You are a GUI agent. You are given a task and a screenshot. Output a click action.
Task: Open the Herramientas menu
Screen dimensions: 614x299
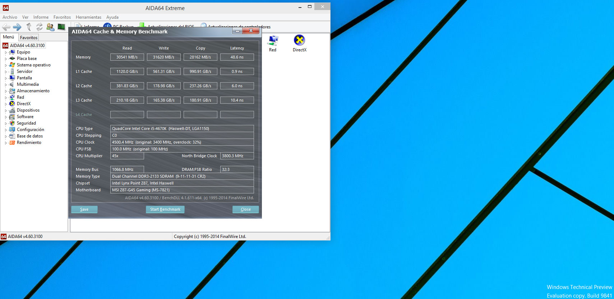(88, 17)
